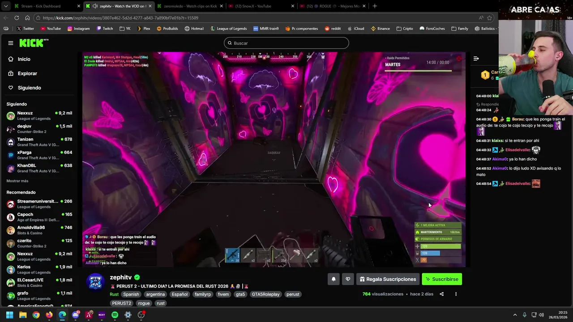573x322 pixels.
Task: Open ELCesarLIVE's channel
Action: (39, 283)
